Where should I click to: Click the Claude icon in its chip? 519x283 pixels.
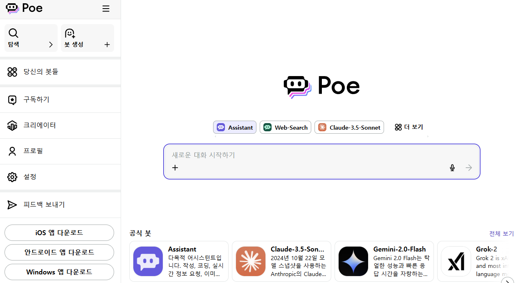(x=322, y=127)
